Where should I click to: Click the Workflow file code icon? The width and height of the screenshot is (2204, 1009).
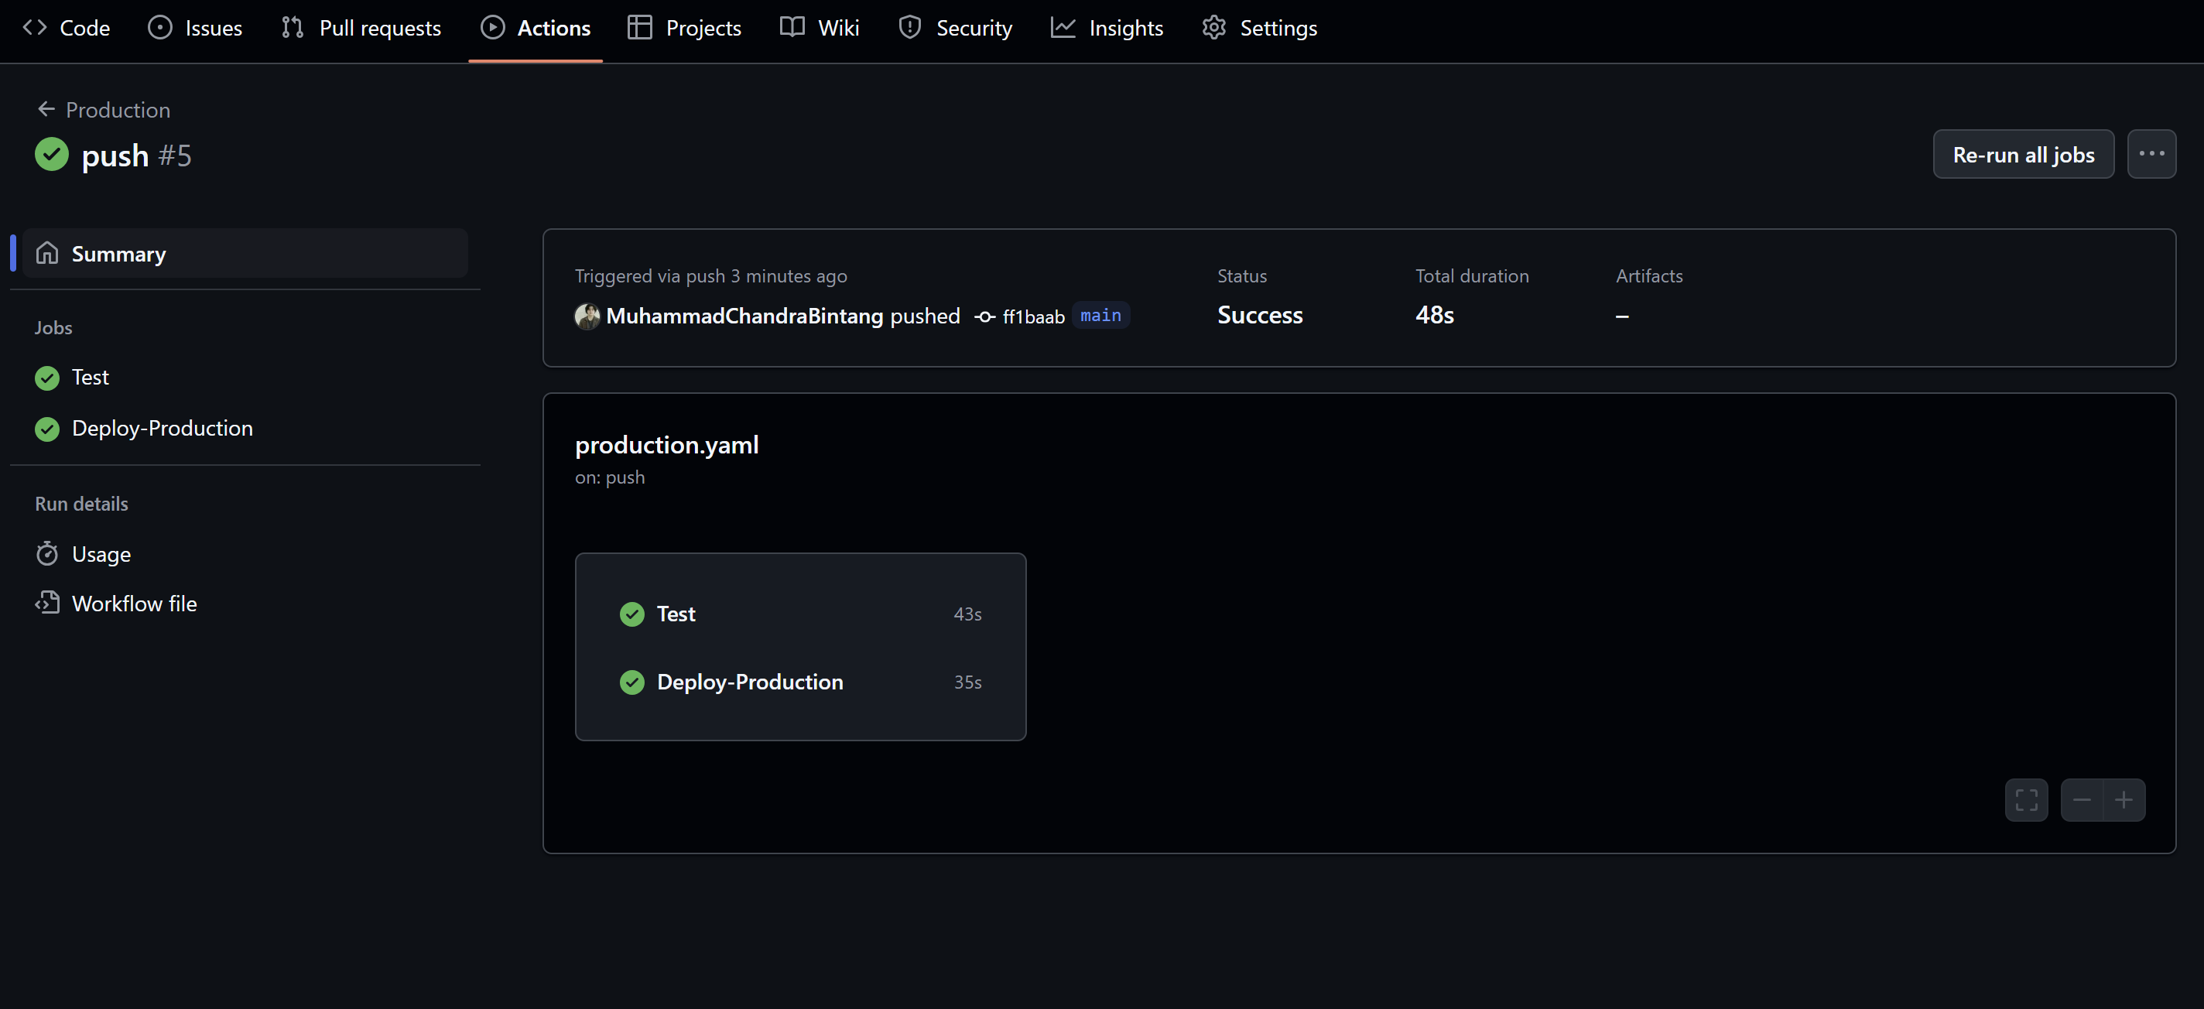[x=47, y=603]
